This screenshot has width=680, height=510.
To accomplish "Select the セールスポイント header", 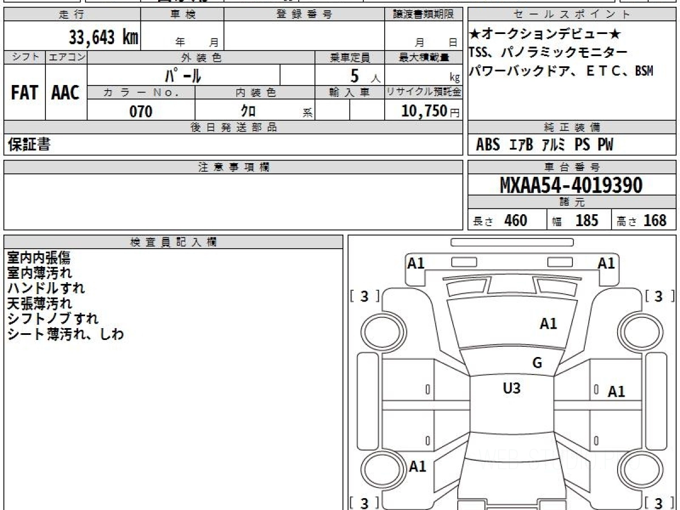I will tap(572, 15).
